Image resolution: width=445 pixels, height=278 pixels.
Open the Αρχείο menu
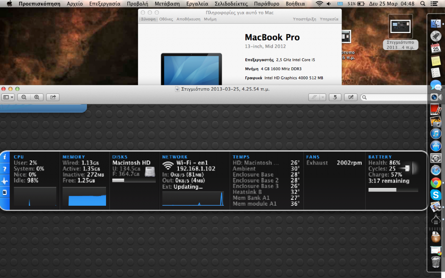point(75,4)
